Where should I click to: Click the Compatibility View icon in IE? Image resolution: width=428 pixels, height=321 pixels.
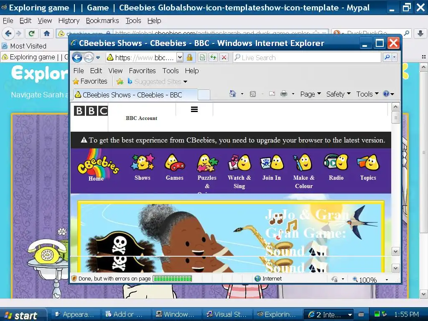[x=202, y=57]
